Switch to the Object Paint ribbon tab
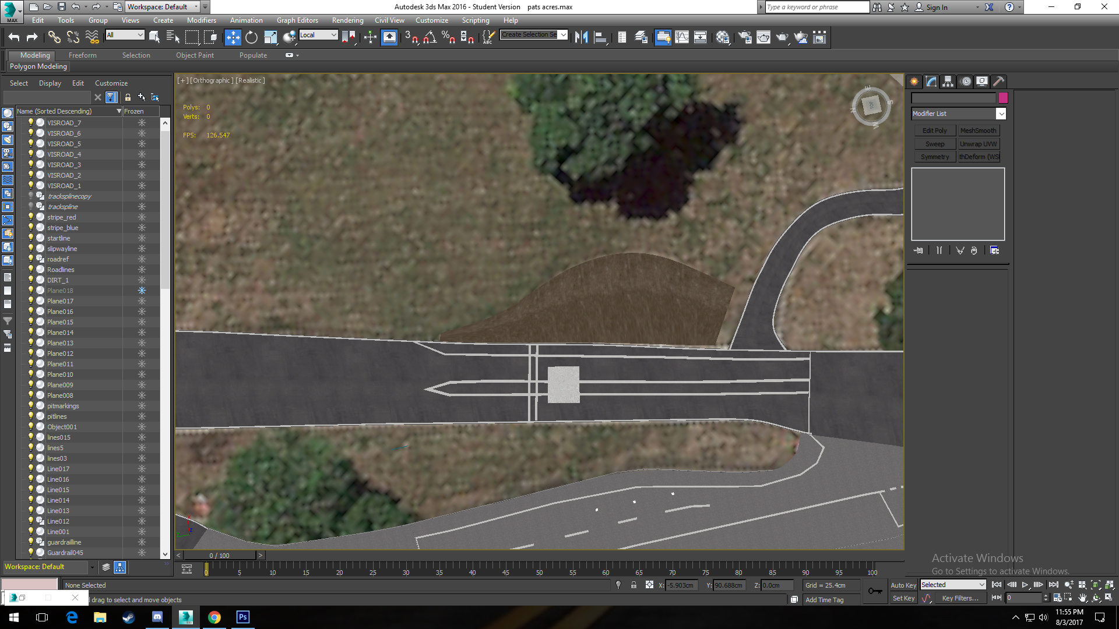The width and height of the screenshot is (1119, 629). pos(195,55)
